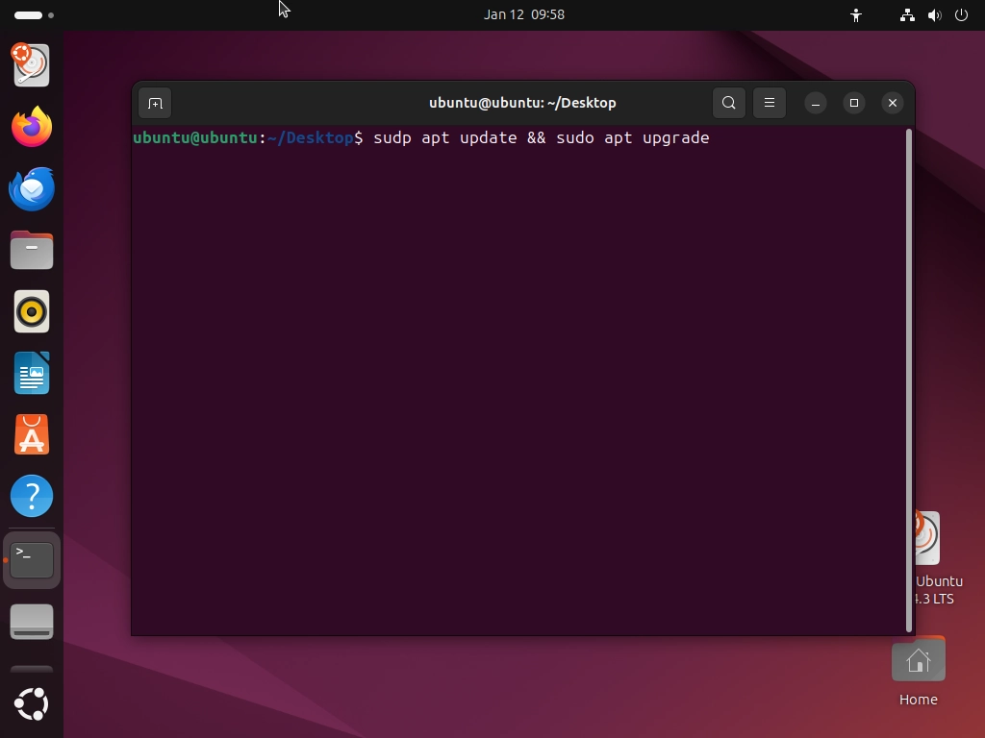Click the word "upgrade" in the command

(676, 138)
